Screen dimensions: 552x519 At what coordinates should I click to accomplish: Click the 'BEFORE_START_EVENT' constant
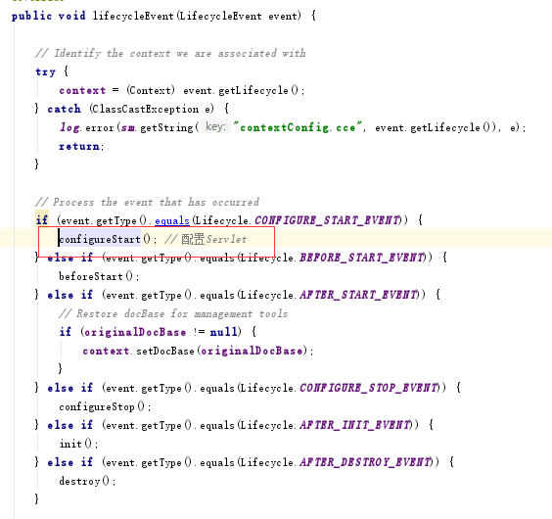[362, 258]
